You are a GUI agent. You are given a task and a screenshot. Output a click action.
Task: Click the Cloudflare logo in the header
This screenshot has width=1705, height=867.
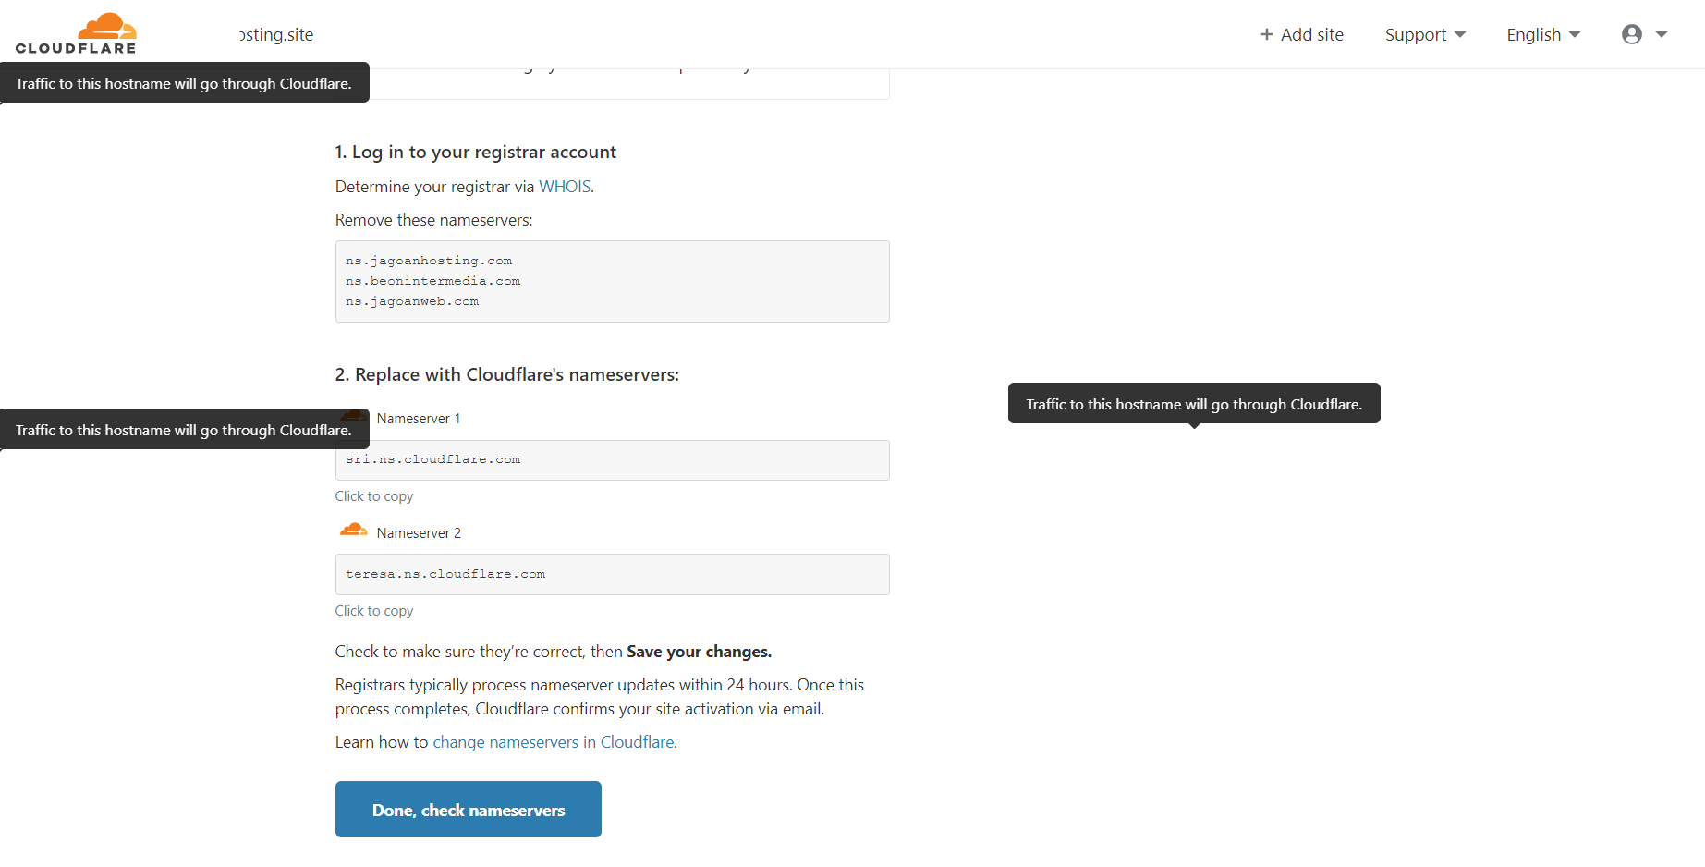78,33
